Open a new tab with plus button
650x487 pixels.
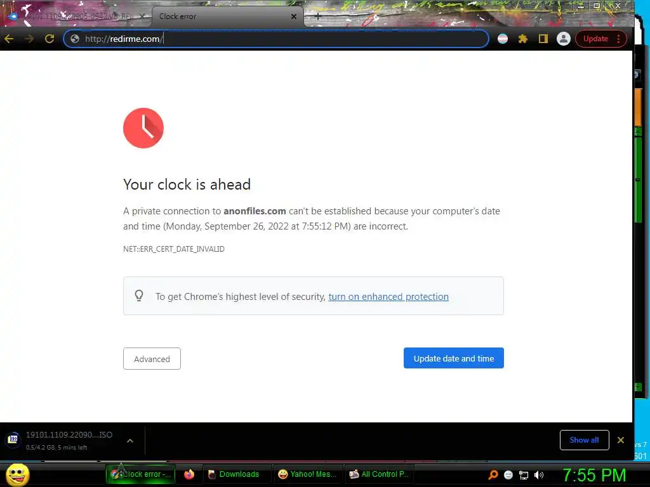(318, 16)
